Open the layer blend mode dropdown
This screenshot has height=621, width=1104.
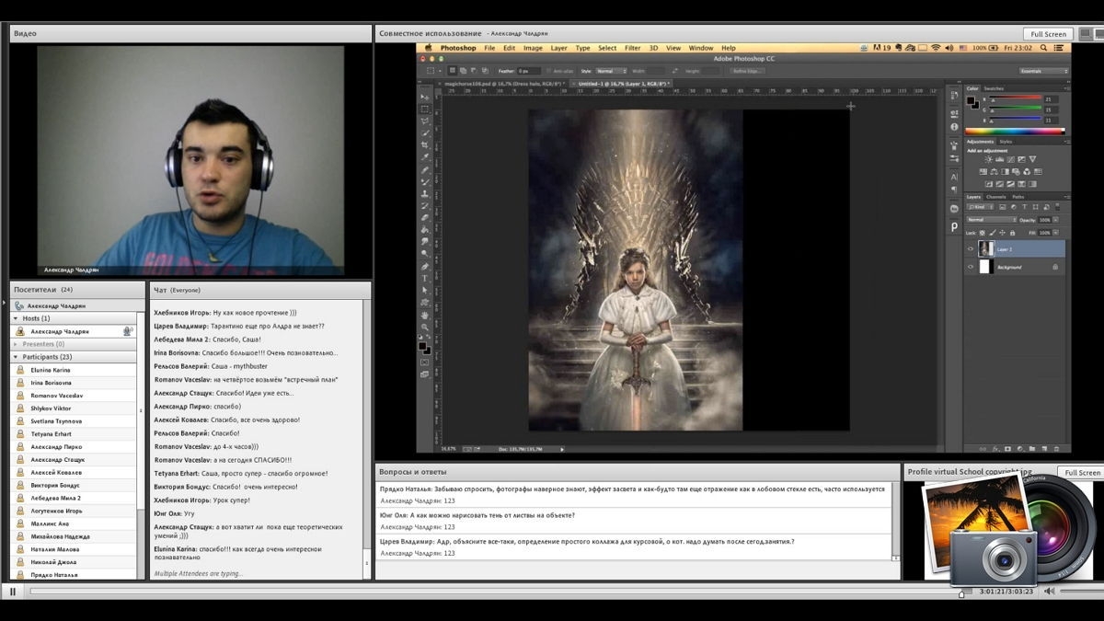coord(992,220)
